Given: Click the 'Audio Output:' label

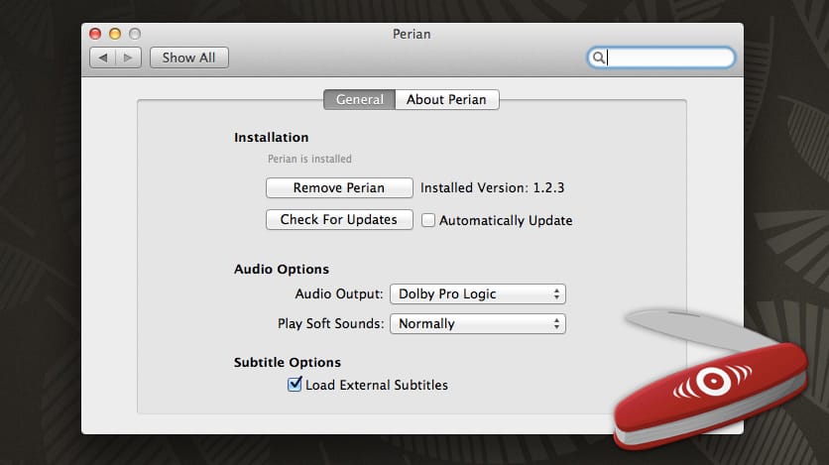Looking at the screenshot, I should (x=339, y=293).
